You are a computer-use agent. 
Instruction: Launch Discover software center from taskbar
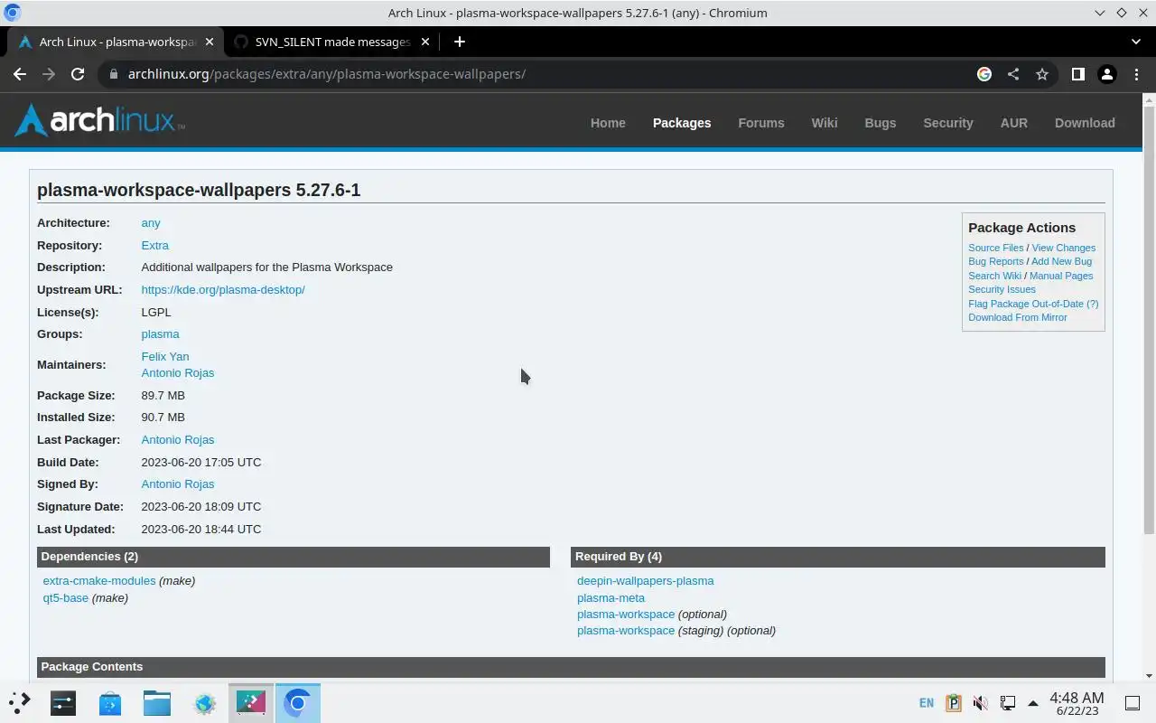coord(110,702)
